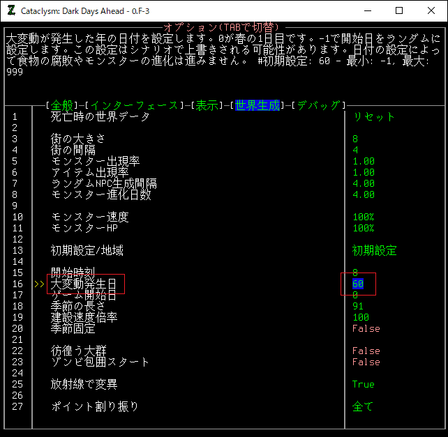
Task: Adjust the 季節の長さ value 91
Action: tap(358, 306)
